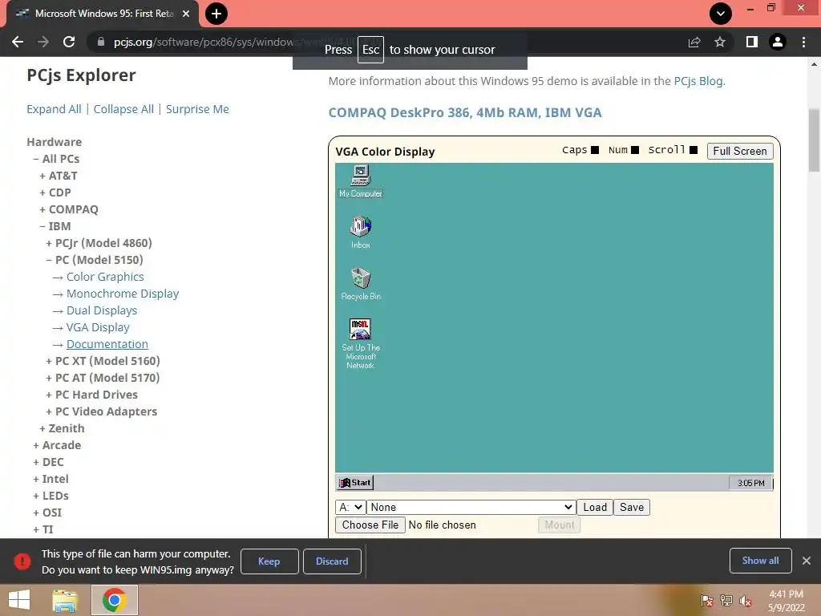821x616 pixels.
Task: Click the Full Screen button
Action: tap(740, 151)
